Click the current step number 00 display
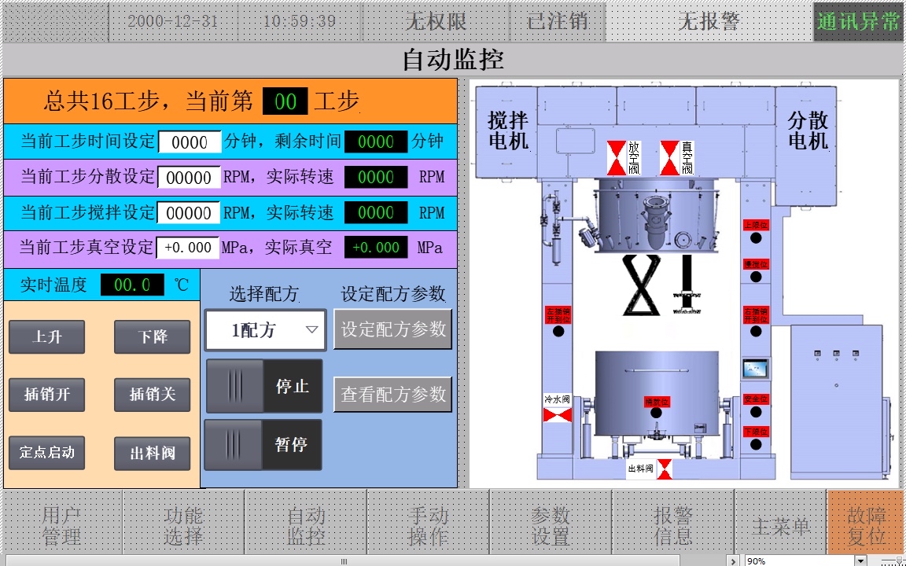Viewport: 906px width, 566px height. click(x=285, y=102)
